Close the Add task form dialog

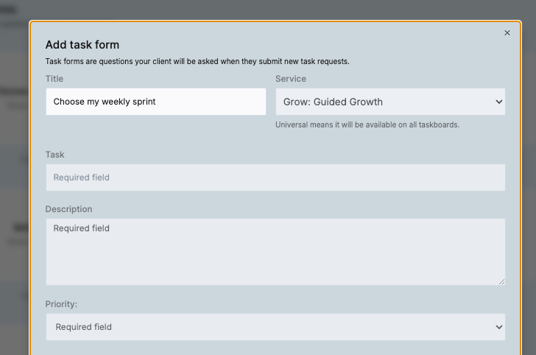coord(507,33)
